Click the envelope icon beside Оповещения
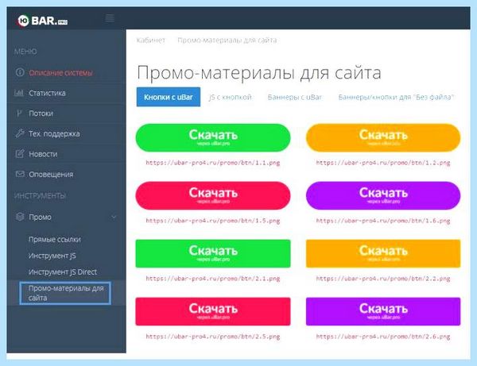The width and height of the screenshot is (477, 366). coord(20,174)
